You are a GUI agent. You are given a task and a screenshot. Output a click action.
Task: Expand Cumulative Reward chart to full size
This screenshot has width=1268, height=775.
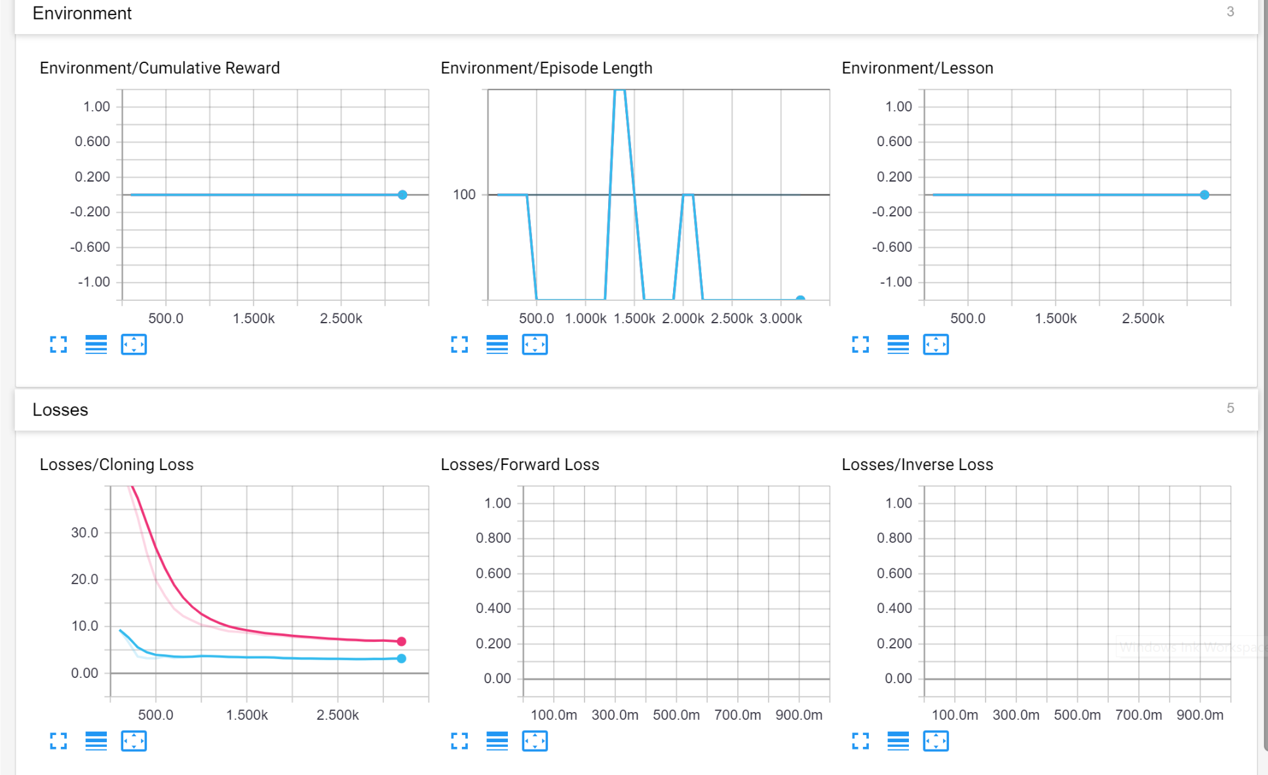(x=58, y=344)
